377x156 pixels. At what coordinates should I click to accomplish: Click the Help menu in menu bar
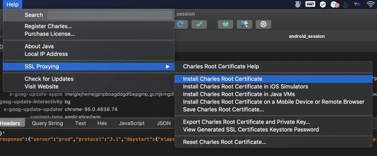[13, 4]
